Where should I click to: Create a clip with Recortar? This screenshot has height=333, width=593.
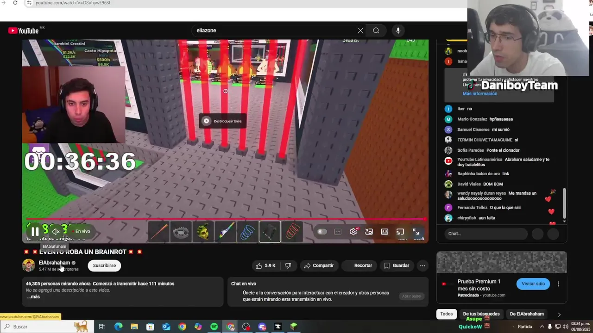click(x=358, y=265)
